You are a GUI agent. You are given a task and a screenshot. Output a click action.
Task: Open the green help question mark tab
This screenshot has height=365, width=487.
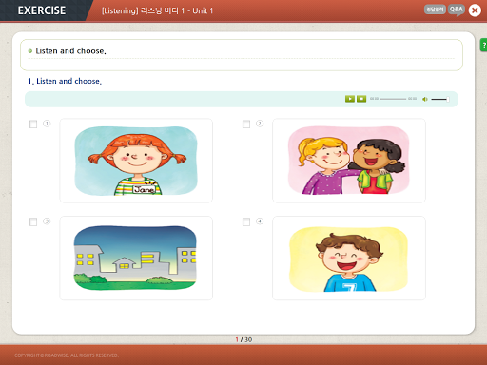pyautogui.click(x=484, y=45)
